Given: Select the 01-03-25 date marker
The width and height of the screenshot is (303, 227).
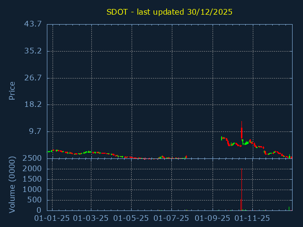Looking at the screenshot, I should (x=92, y=218).
